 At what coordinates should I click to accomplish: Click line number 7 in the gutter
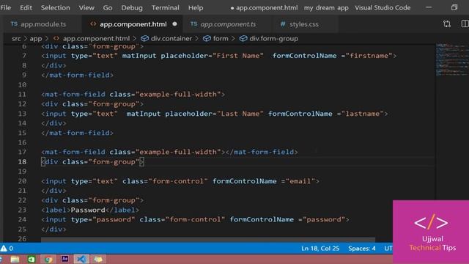(24, 56)
